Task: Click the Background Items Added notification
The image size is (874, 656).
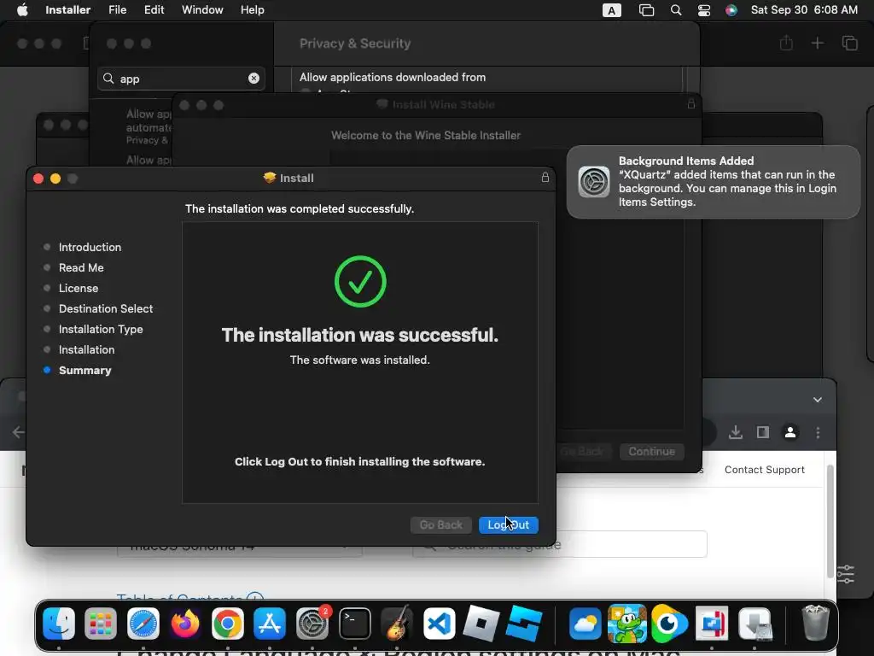Action: click(x=713, y=182)
